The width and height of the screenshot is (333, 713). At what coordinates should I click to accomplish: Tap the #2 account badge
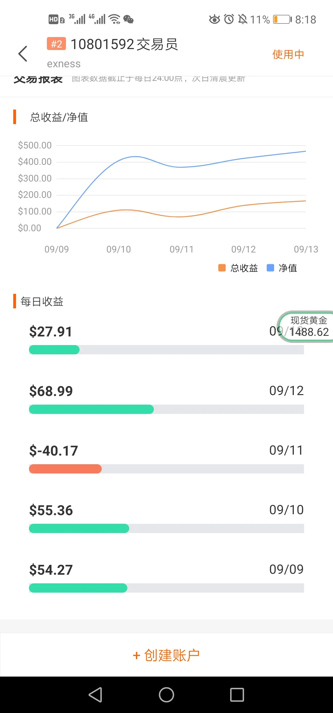click(x=56, y=44)
